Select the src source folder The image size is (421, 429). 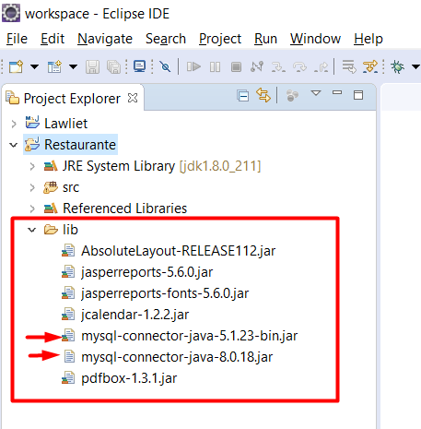71,187
